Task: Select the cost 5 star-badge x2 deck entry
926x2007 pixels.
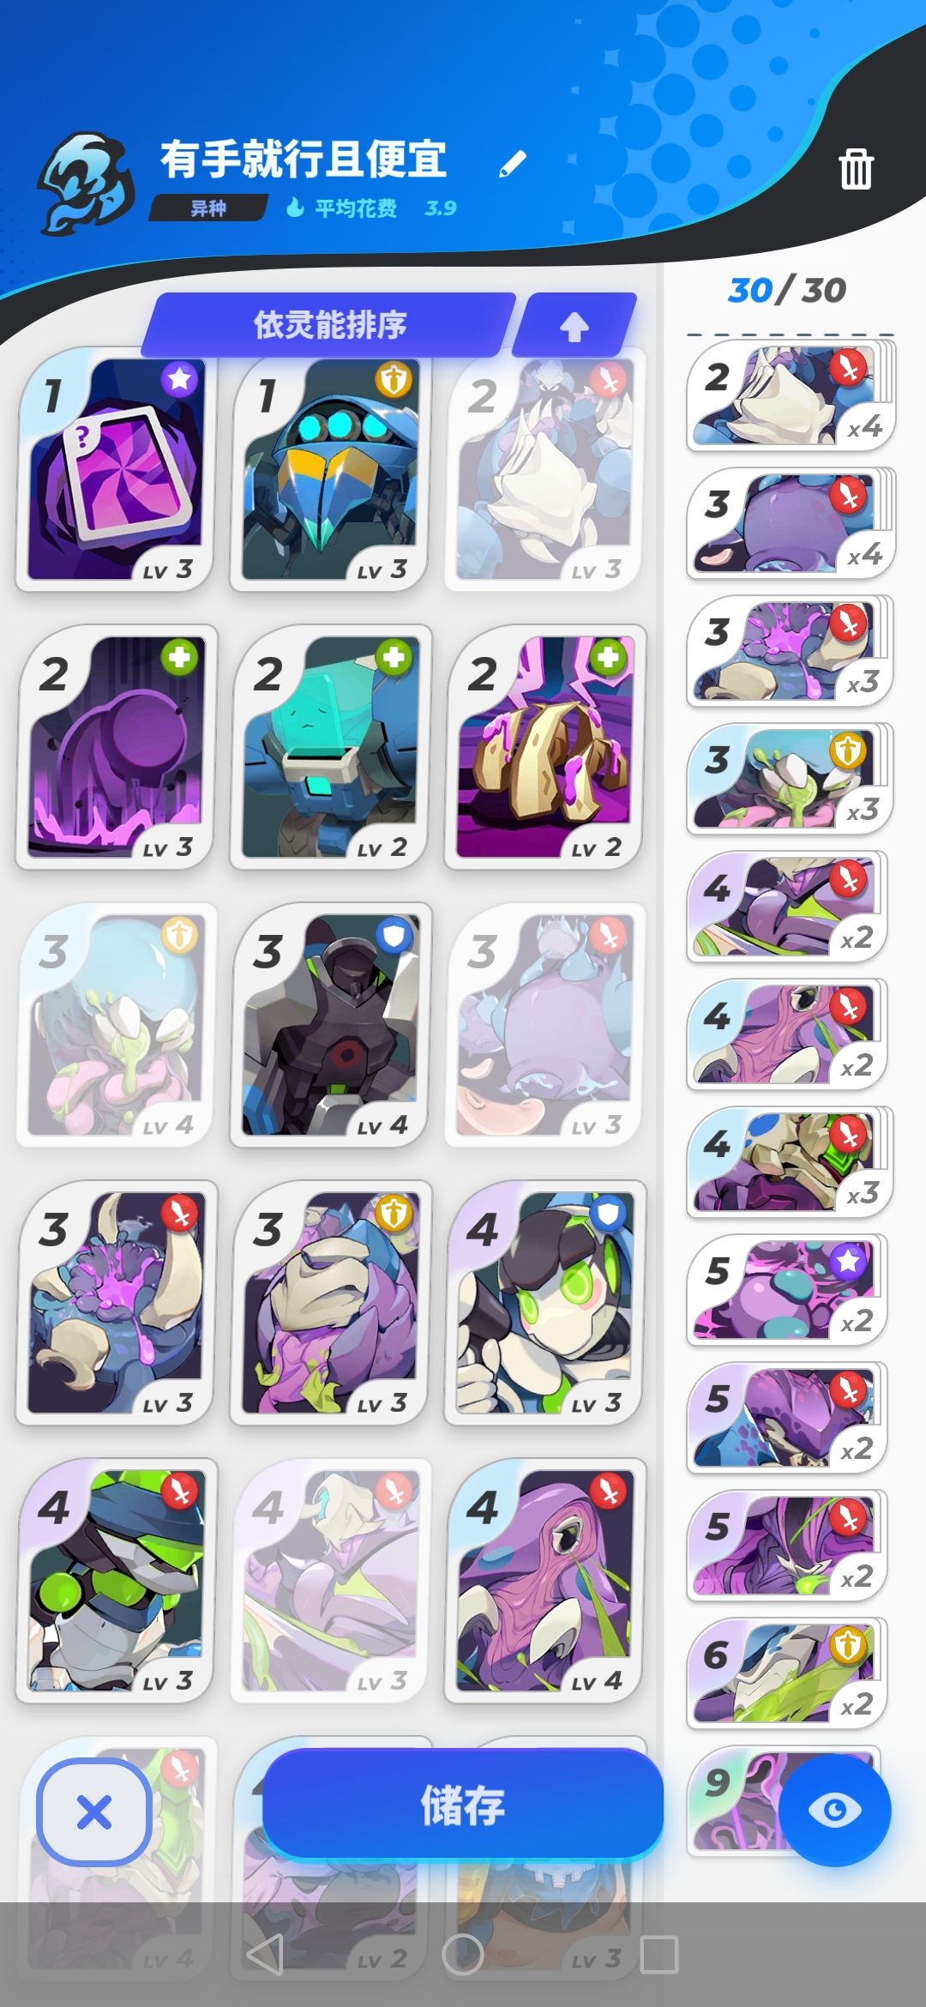Action: click(x=787, y=1290)
